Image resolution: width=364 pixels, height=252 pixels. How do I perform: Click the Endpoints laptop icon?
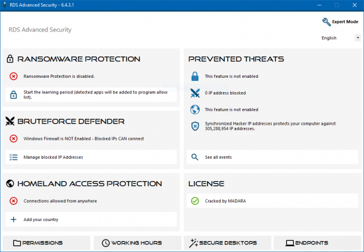pyautogui.click(x=290, y=243)
